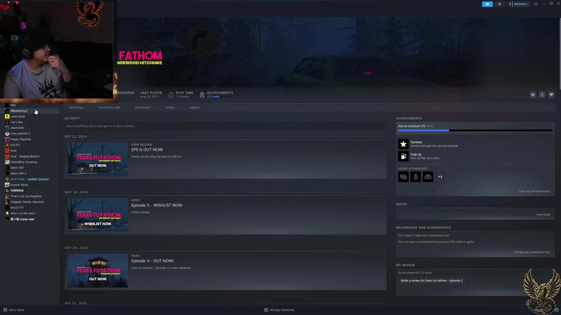The height and width of the screenshot is (315, 561).
Task: Show the +1 more locked achievements
Action: pos(440,177)
